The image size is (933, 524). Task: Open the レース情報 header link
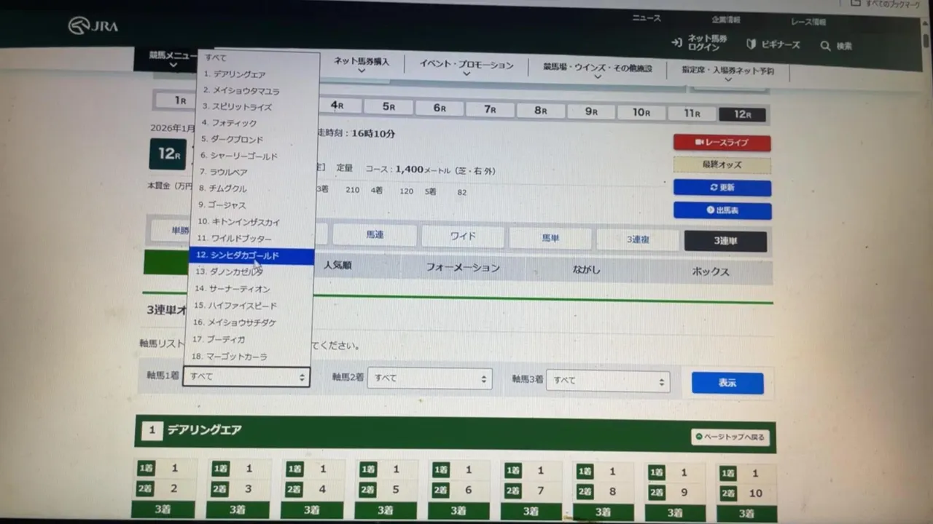(x=808, y=22)
